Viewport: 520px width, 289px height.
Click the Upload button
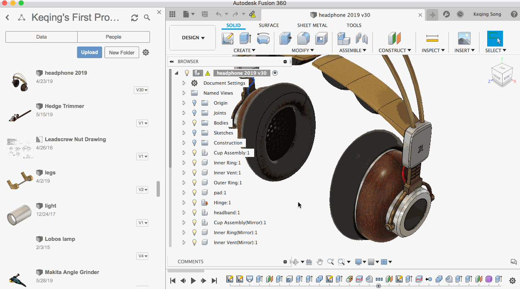click(x=89, y=52)
